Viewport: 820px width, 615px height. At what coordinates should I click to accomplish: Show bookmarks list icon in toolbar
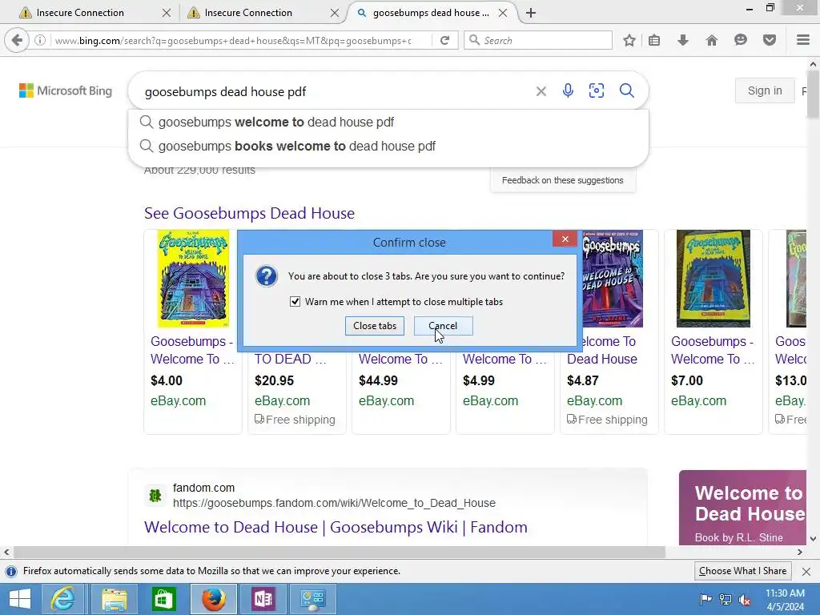(x=654, y=40)
